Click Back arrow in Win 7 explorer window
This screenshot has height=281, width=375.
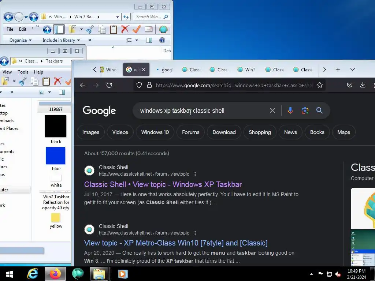coord(8,17)
